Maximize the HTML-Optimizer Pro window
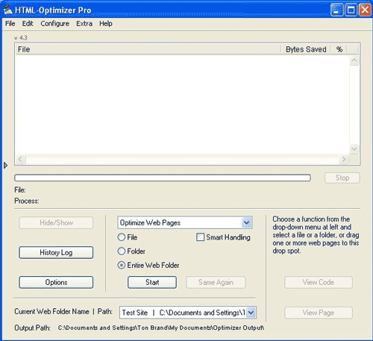Image resolution: width=373 pixels, height=341 pixels. click(351, 10)
